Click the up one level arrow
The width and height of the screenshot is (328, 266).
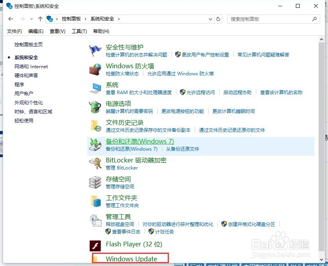pyautogui.click(x=40, y=19)
